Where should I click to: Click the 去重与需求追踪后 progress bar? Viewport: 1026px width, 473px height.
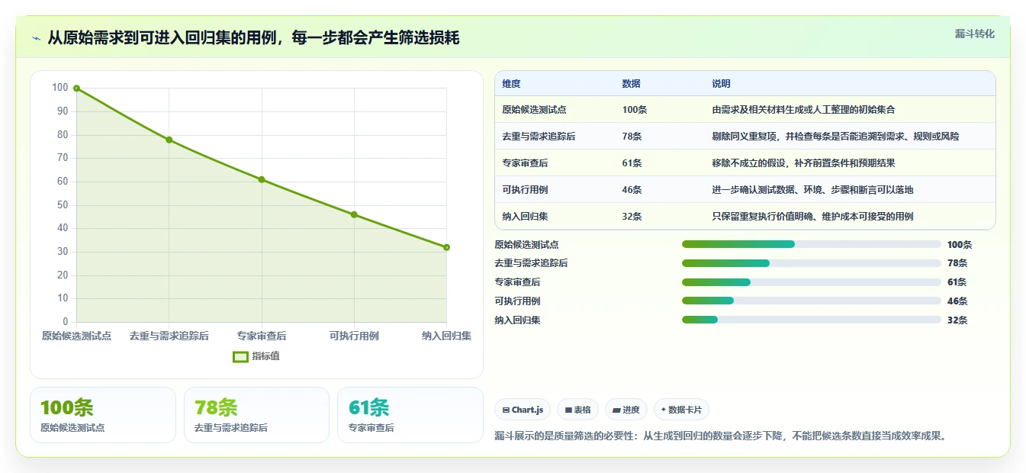tap(811, 263)
